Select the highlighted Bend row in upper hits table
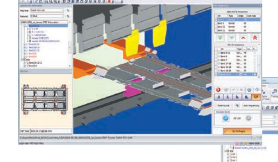278x162 pixels. click(x=239, y=19)
